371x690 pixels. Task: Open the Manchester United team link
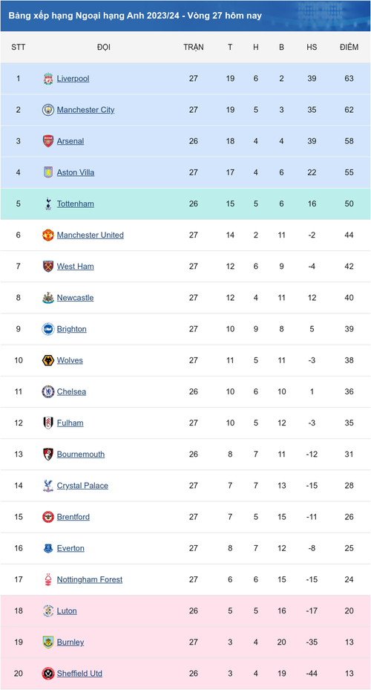click(90, 235)
